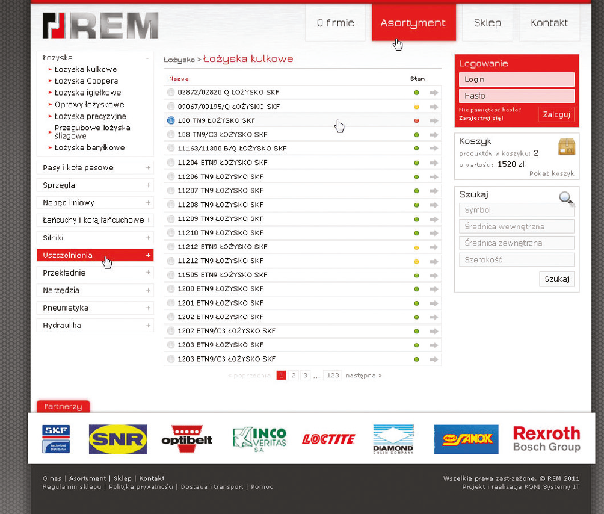Expand the Pasy i koła pasowe category
Viewport: 604px width, 514px height.
tap(148, 168)
